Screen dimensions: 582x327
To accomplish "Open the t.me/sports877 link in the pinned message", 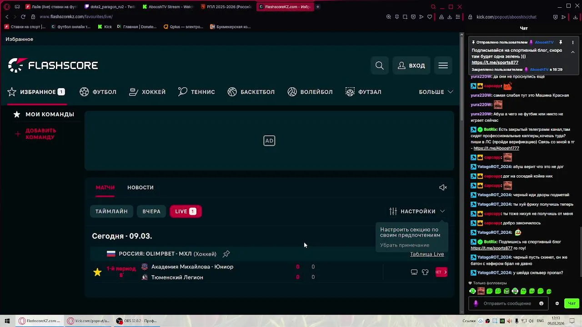I will [x=495, y=63].
